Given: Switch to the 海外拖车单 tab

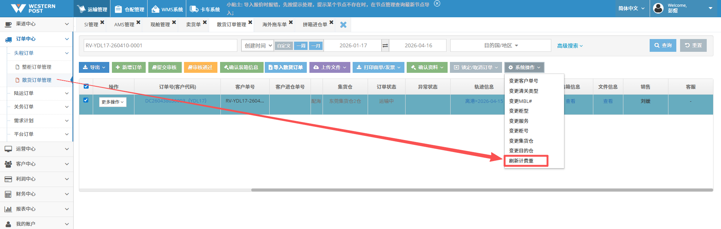Looking at the screenshot, I should pos(274,24).
